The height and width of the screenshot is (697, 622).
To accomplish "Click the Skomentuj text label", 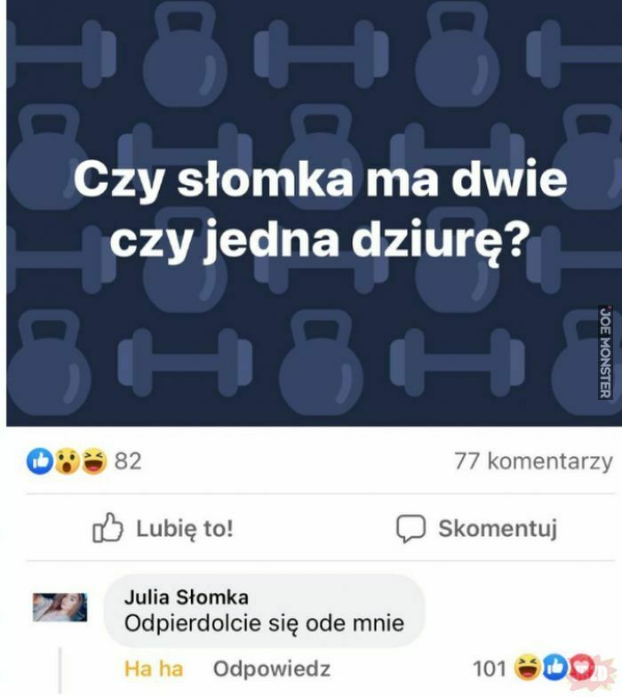I will [498, 528].
